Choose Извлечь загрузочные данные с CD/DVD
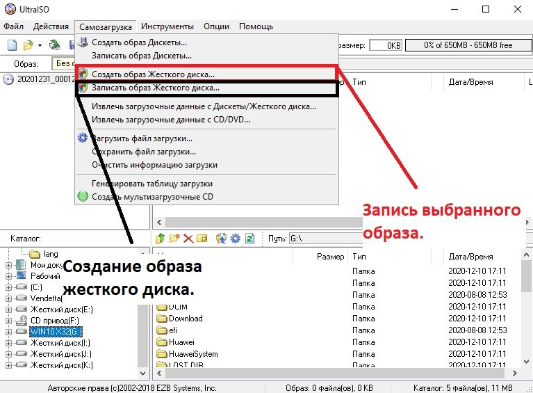Image resolution: width=533 pixels, height=393 pixels. click(x=206, y=120)
